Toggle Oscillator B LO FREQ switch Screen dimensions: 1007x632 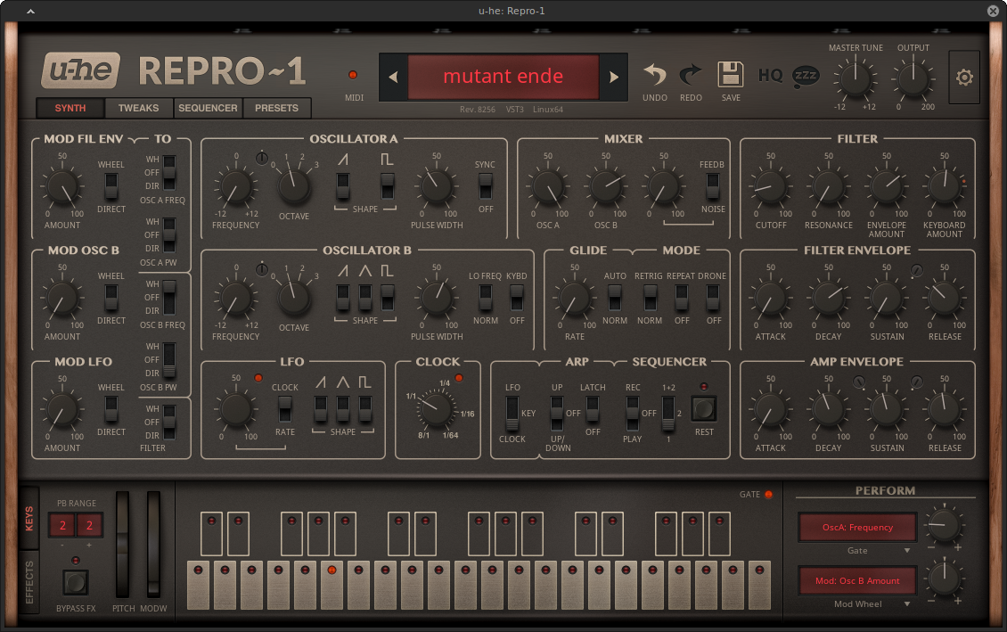486,298
